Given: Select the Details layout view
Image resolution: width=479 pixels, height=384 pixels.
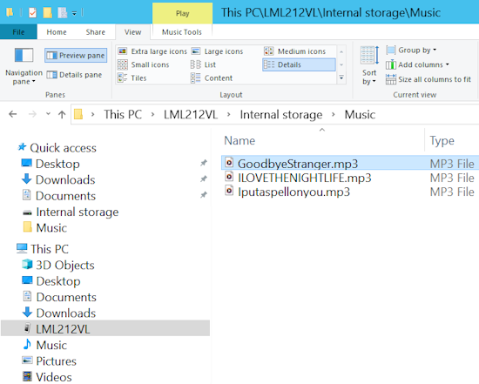Looking at the screenshot, I should tap(299, 64).
